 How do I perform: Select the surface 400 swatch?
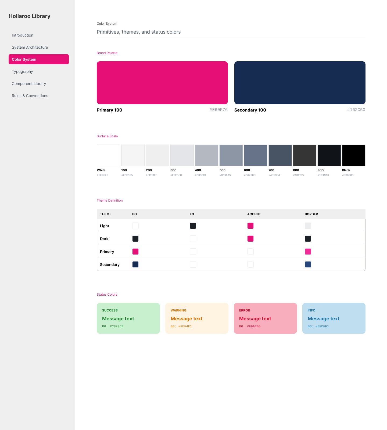tap(207, 155)
